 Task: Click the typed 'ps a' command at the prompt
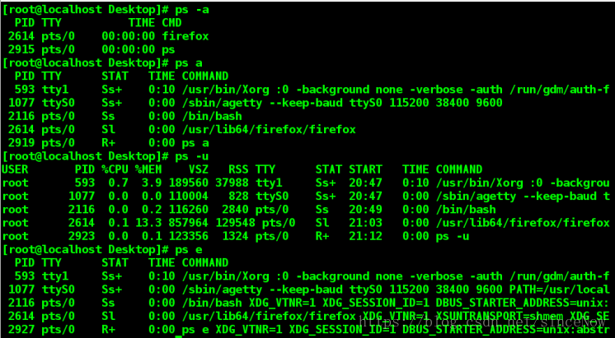coord(189,63)
